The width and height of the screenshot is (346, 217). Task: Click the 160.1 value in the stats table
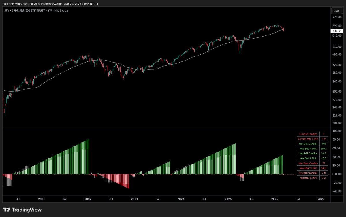click(x=324, y=149)
